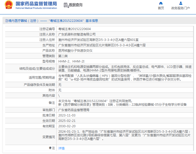Screen dimensions: 196x154
Task: Click the 有效期至 label
Action: (x=49, y=126)
